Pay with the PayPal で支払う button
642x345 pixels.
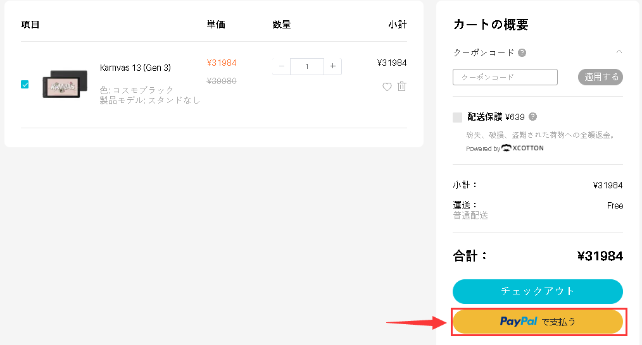(538, 321)
